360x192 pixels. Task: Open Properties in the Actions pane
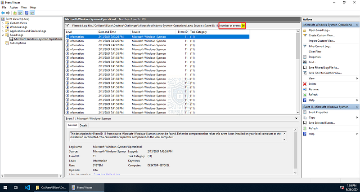point(315,57)
